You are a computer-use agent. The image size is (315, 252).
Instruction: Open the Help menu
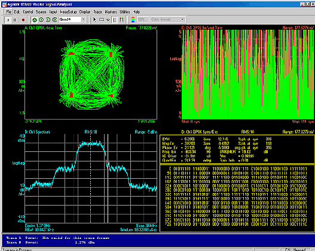click(x=136, y=12)
